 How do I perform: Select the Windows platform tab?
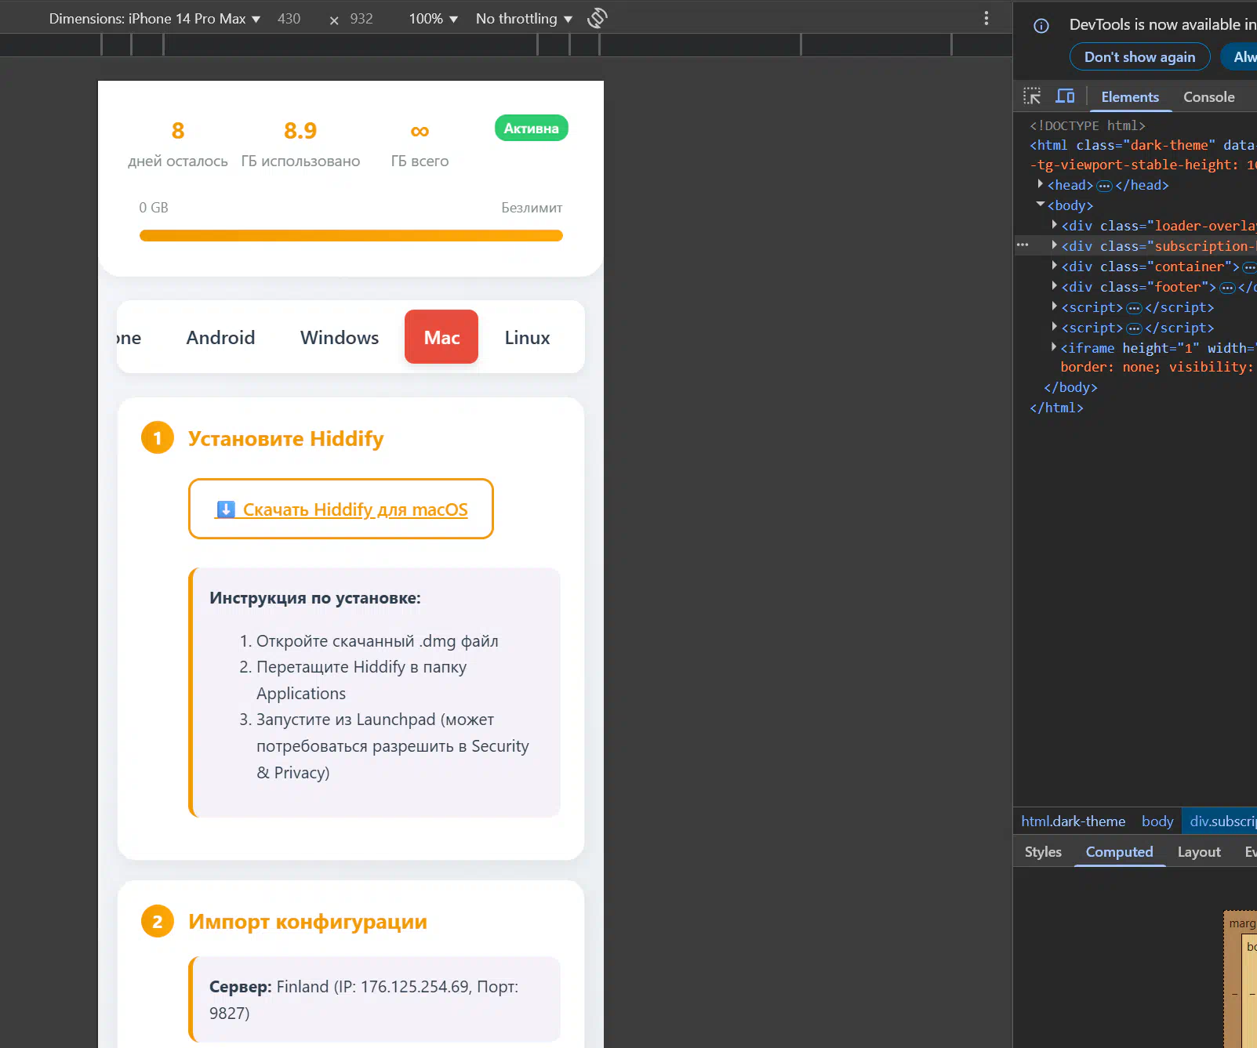click(340, 337)
